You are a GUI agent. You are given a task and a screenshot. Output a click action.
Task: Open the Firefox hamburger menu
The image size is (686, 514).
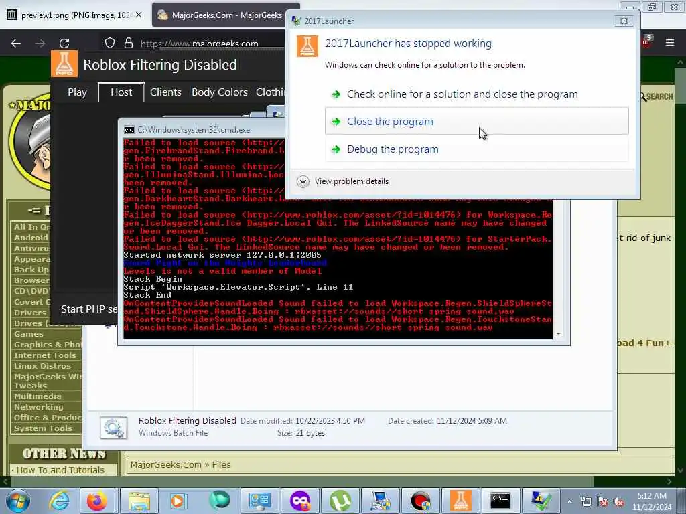coord(670,43)
